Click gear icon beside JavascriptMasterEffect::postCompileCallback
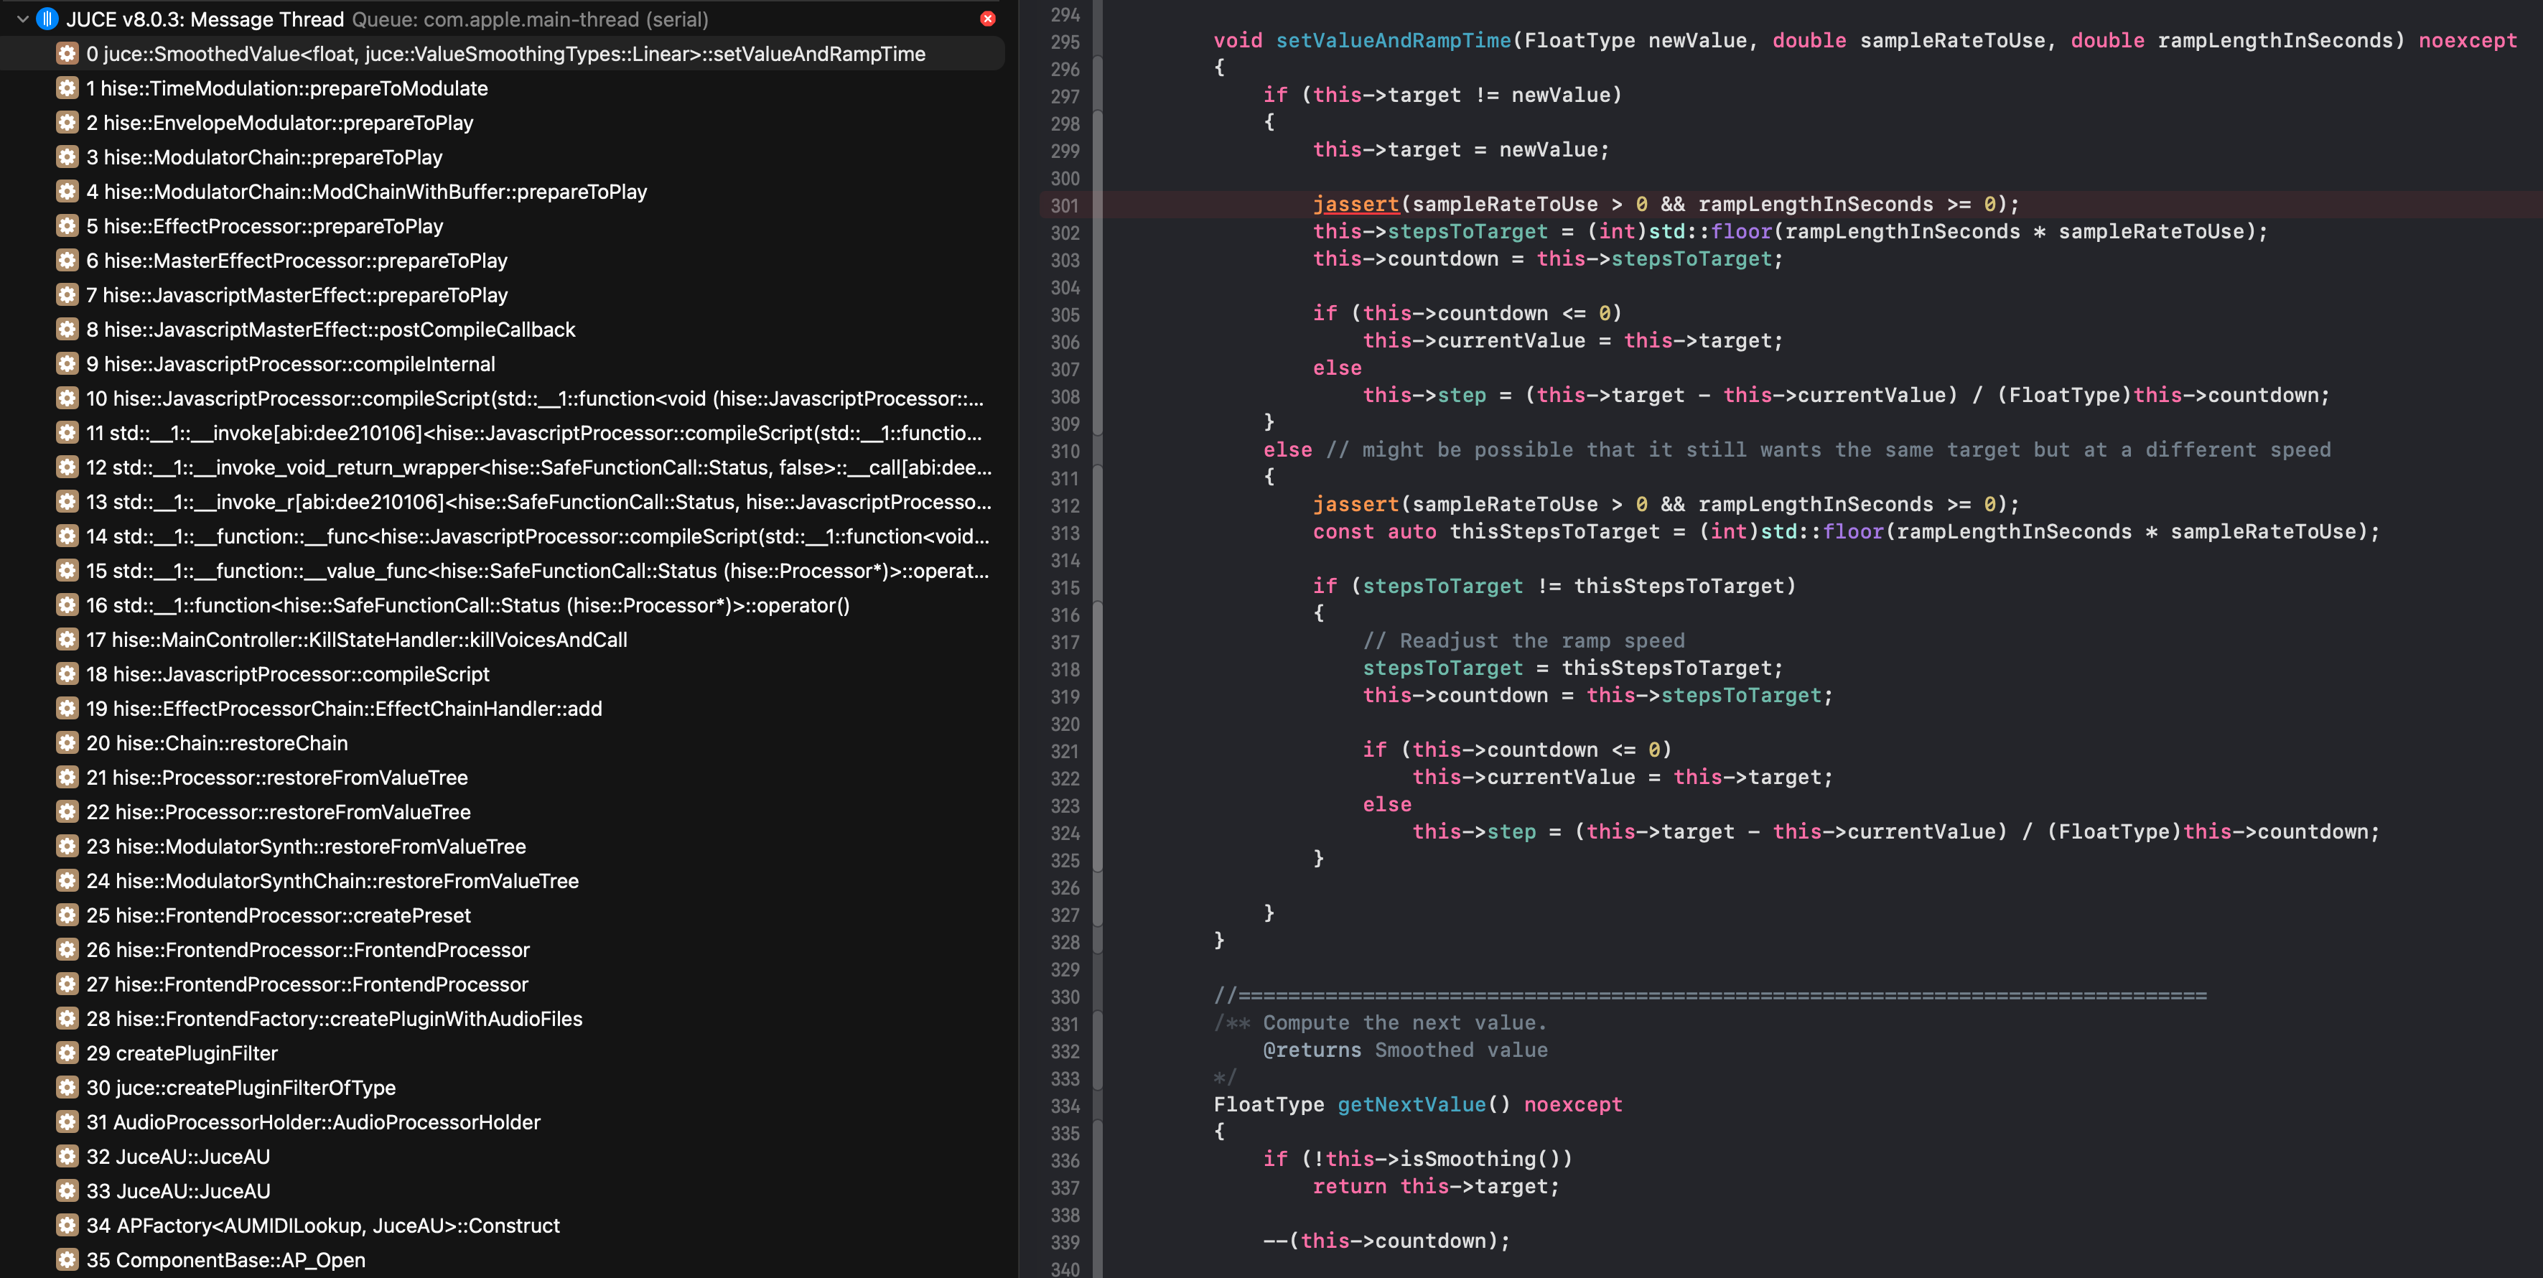2543x1278 pixels. click(x=67, y=330)
